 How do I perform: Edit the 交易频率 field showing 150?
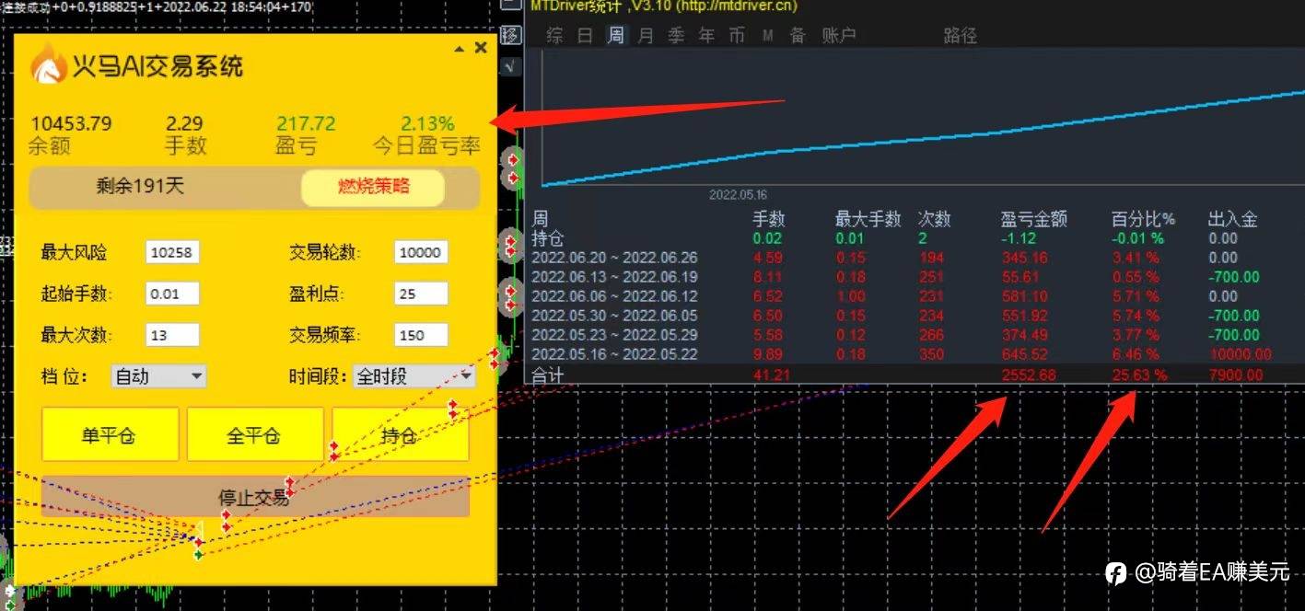click(421, 335)
